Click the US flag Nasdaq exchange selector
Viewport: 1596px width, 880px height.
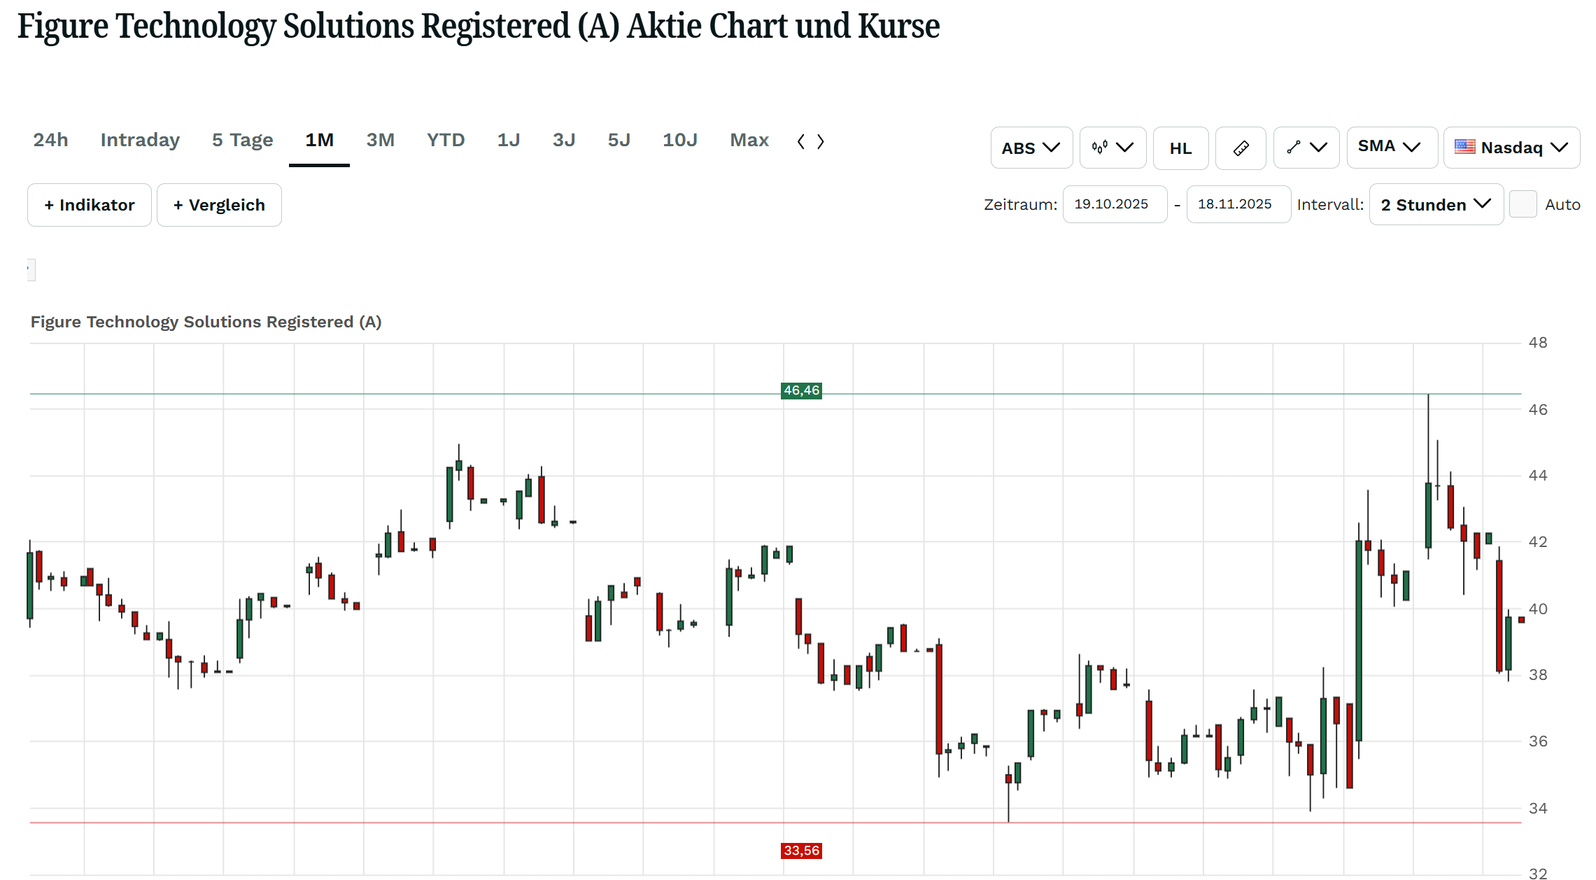pos(1511,148)
